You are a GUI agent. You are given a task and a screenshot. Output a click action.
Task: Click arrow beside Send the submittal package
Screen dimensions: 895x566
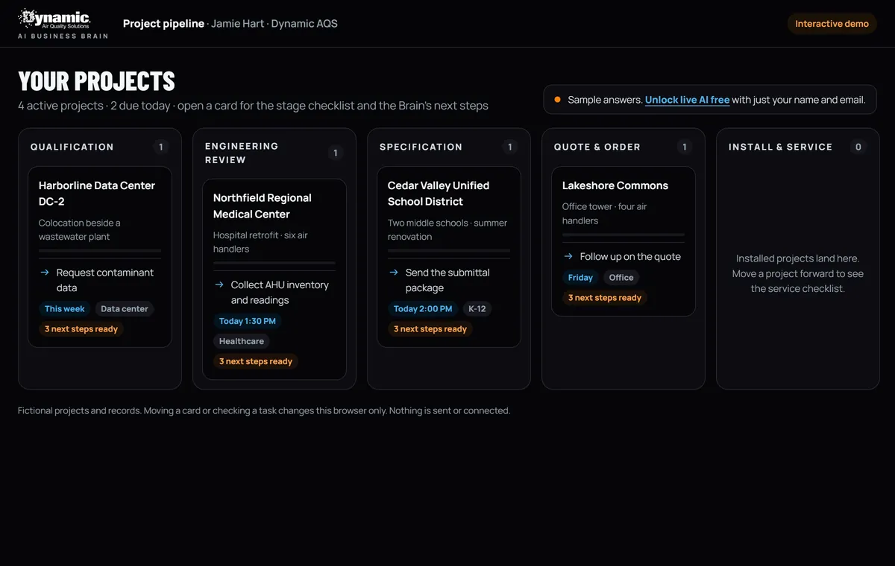[394, 273]
